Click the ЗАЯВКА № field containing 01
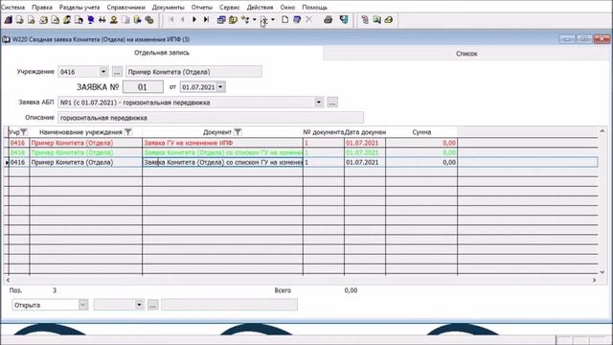This screenshot has width=613, height=345. pos(143,87)
